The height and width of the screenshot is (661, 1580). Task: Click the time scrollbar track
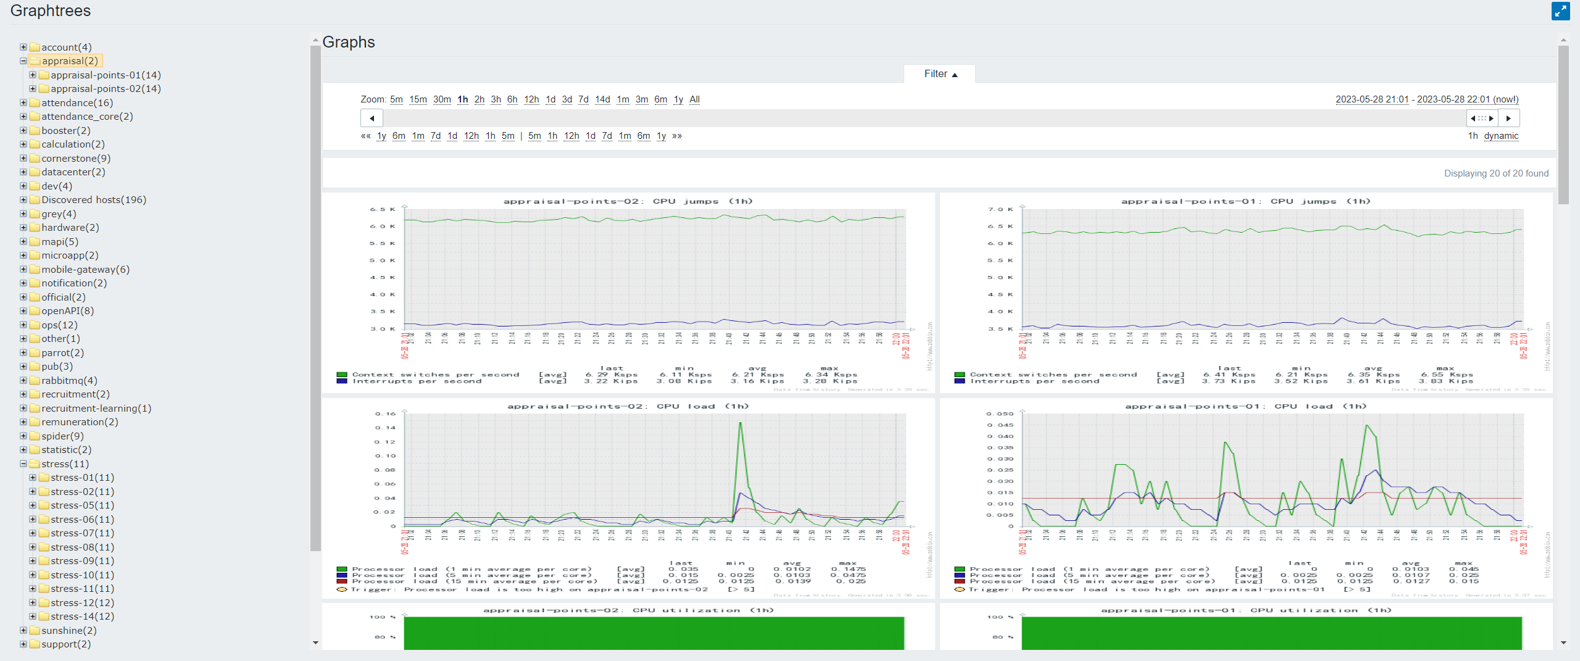[925, 118]
